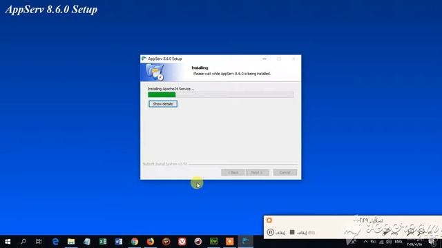Click the Show details button

point(163,104)
